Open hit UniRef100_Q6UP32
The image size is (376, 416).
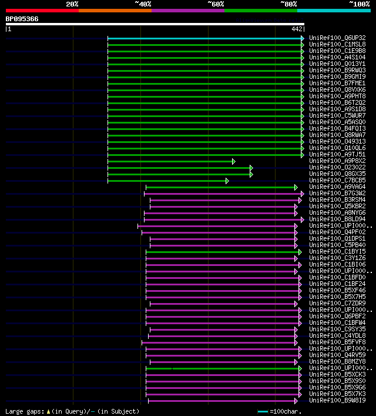(337, 38)
